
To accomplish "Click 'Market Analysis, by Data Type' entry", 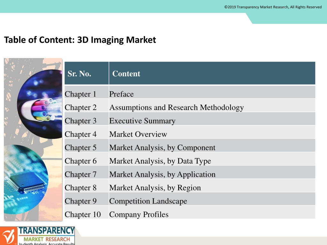I will (212, 159).
